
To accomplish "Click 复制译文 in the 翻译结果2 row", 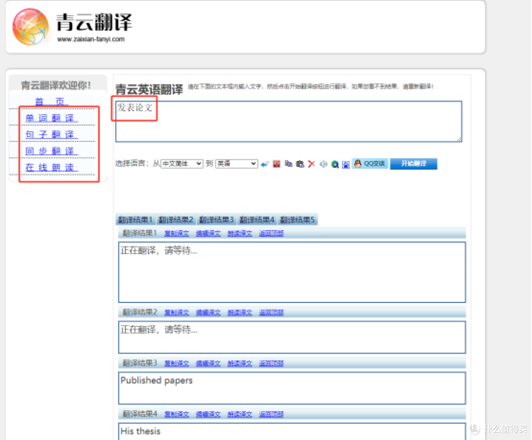I will point(177,313).
